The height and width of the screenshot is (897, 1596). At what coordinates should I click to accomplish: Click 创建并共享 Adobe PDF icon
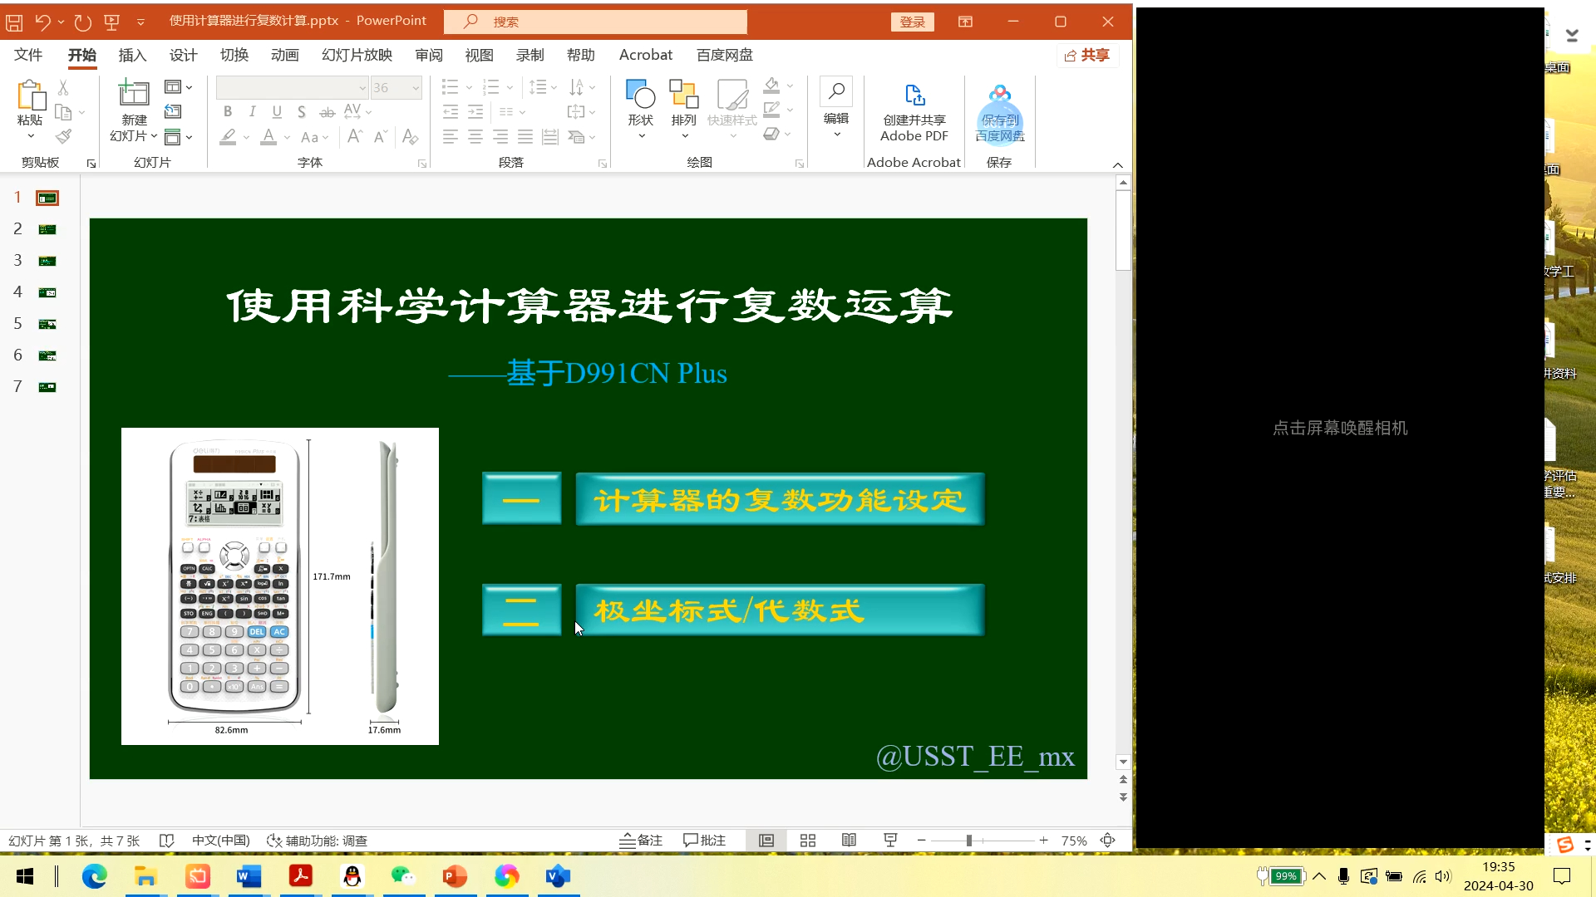click(x=914, y=108)
